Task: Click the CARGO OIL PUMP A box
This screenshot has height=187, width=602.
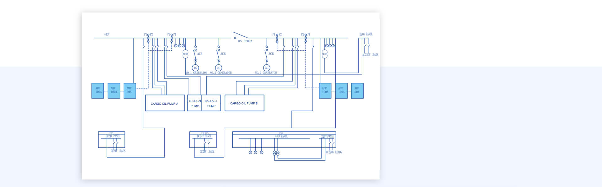Action: [x=165, y=103]
